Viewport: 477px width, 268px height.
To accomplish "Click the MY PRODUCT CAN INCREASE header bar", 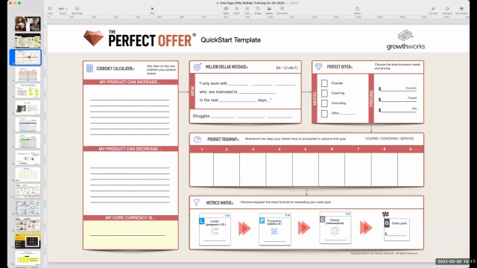I will [x=130, y=82].
